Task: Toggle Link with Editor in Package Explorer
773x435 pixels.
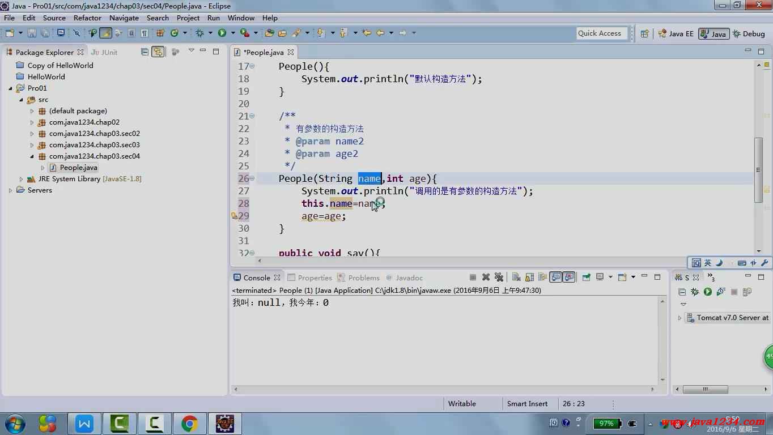Action: coord(158,52)
